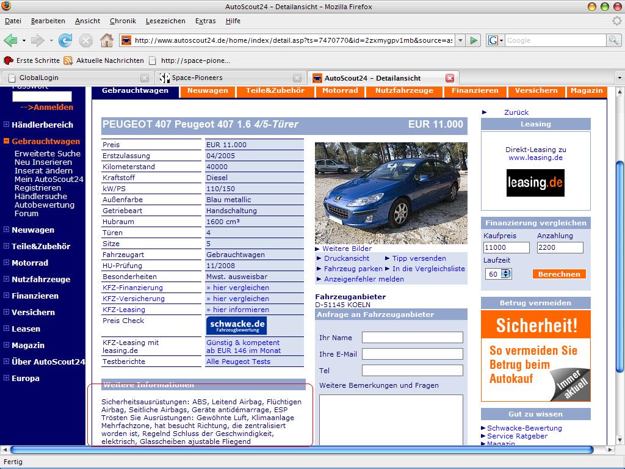
Task: Open the Back history dropdown arrow
Action: (x=24, y=41)
